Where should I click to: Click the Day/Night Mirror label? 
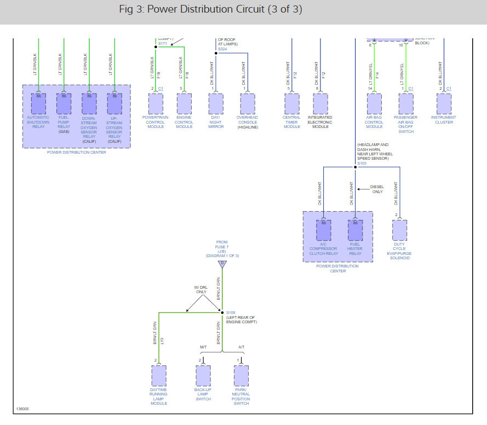pos(216,122)
